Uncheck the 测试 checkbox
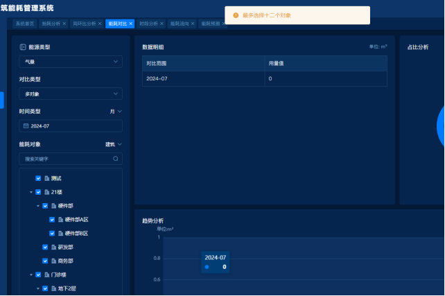 pyautogui.click(x=38, y=178)
